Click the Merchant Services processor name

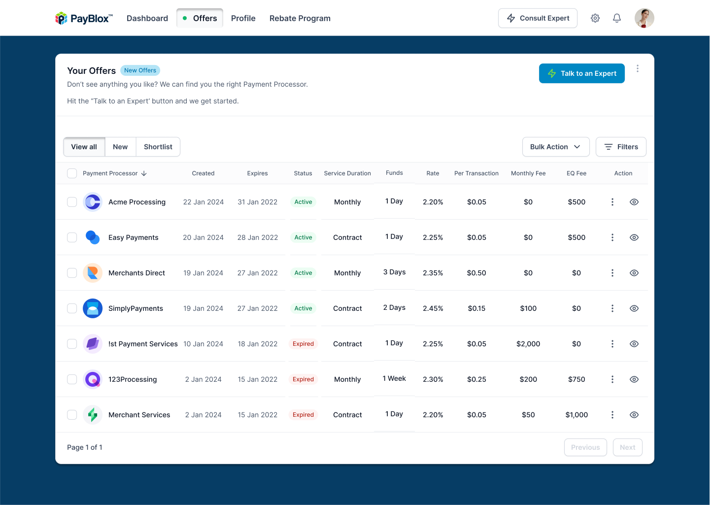(139, 415)
